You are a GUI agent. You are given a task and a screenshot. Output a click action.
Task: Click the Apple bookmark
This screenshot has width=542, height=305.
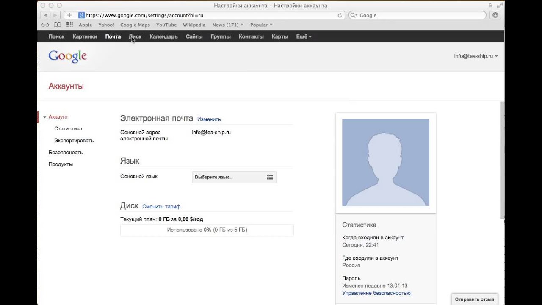[x=86, y=25]
